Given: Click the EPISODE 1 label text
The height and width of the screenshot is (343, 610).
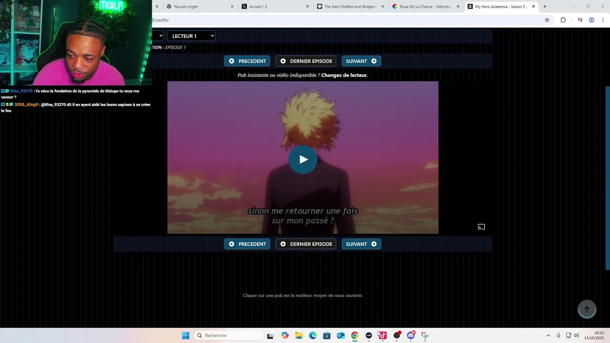Looking at the screenshot, I should pos(175,47).
